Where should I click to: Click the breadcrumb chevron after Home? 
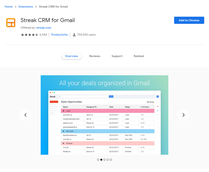pos(16,7)
